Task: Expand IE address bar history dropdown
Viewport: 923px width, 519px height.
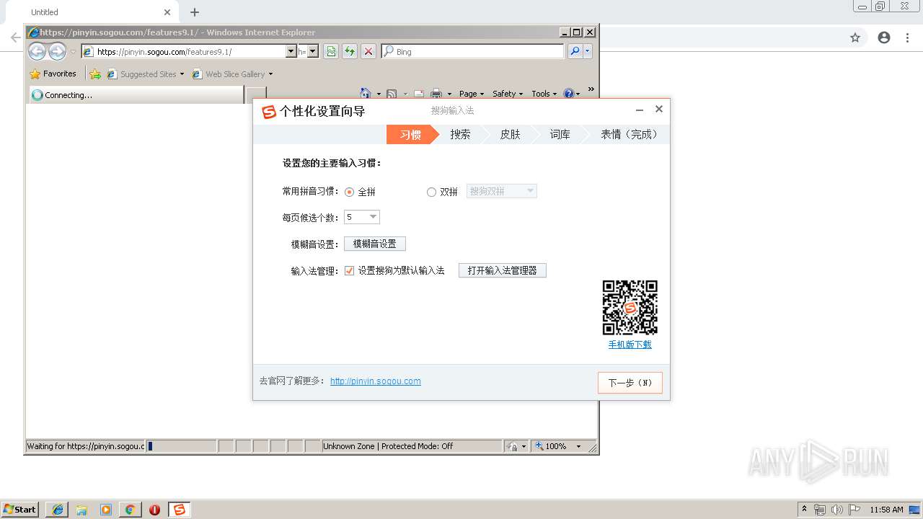Action: [291, 51]
